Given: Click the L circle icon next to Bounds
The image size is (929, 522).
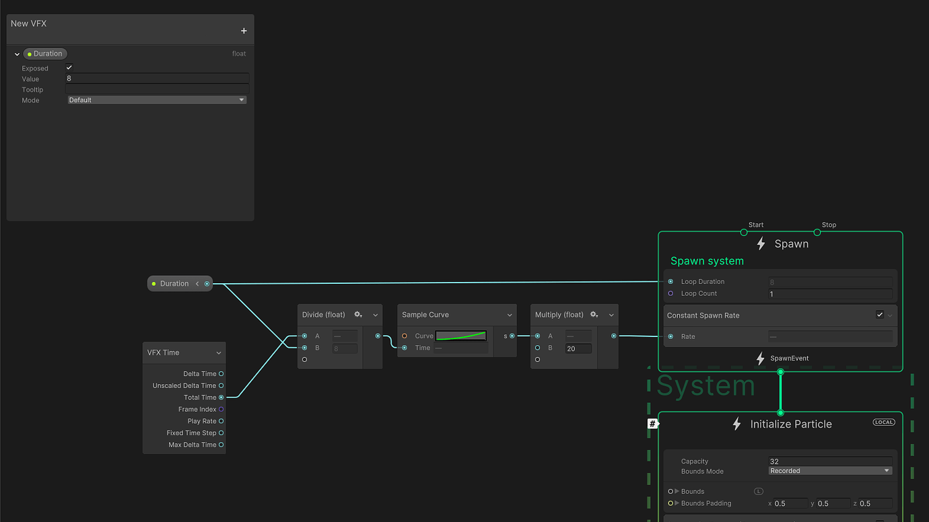Looking at the screenshot, I should click(x=758, y=491).
